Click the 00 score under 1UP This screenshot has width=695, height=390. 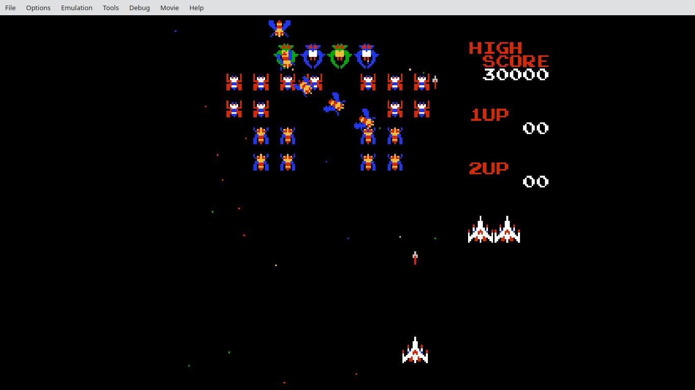tap(536, 128)
